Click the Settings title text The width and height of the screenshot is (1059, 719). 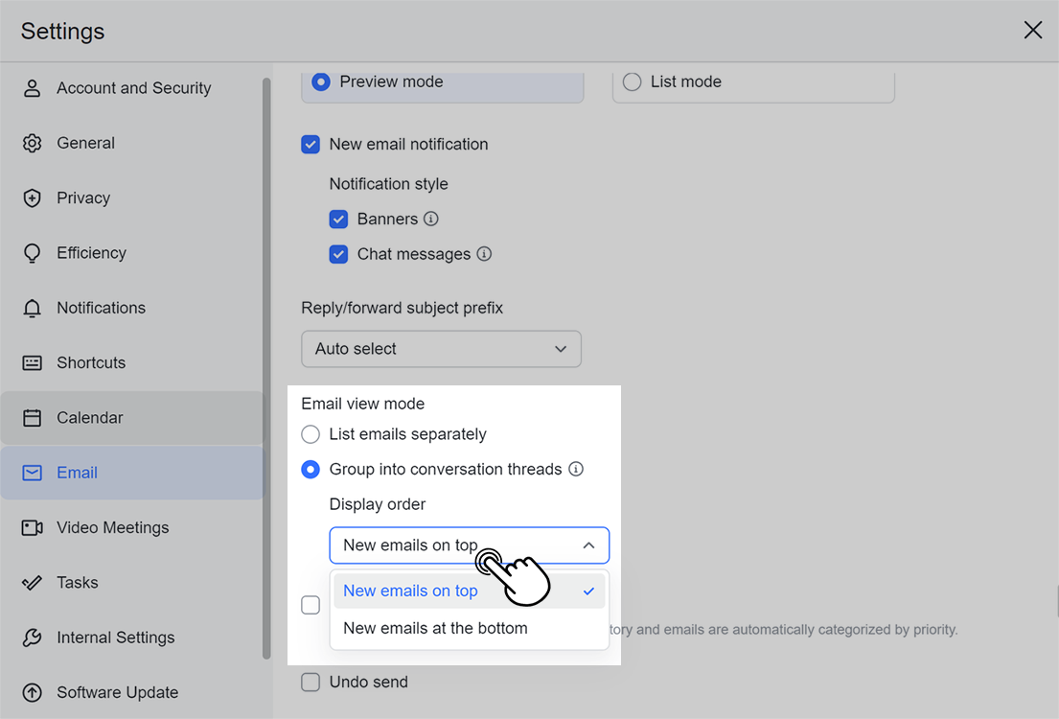63,31
